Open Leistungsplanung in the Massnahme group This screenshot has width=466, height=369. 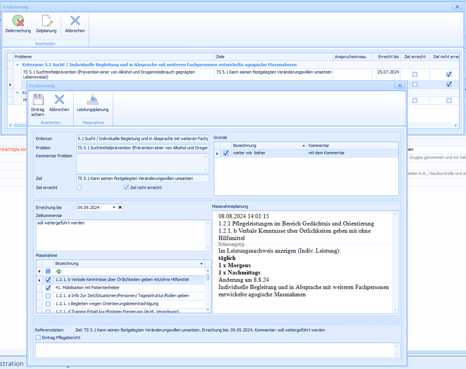coord(93,100)
